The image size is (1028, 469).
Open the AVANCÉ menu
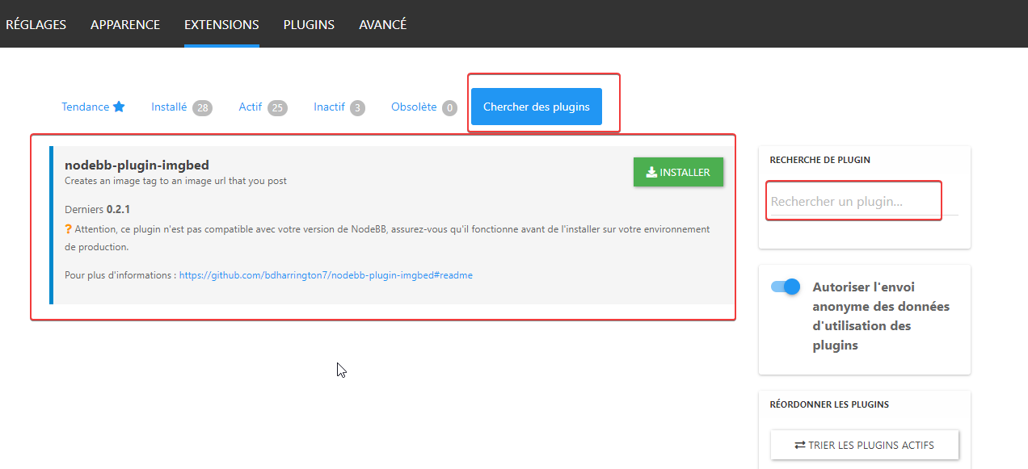[382, 25]
